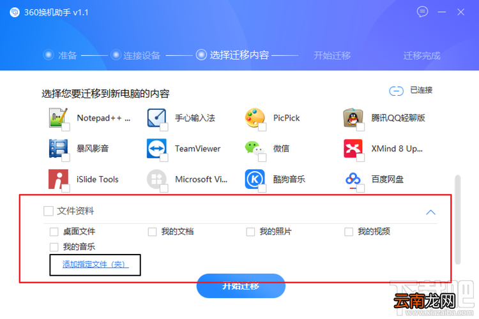Go to the 连接设备 step
This screenshot has width=479, height=319.
point(135,56)
